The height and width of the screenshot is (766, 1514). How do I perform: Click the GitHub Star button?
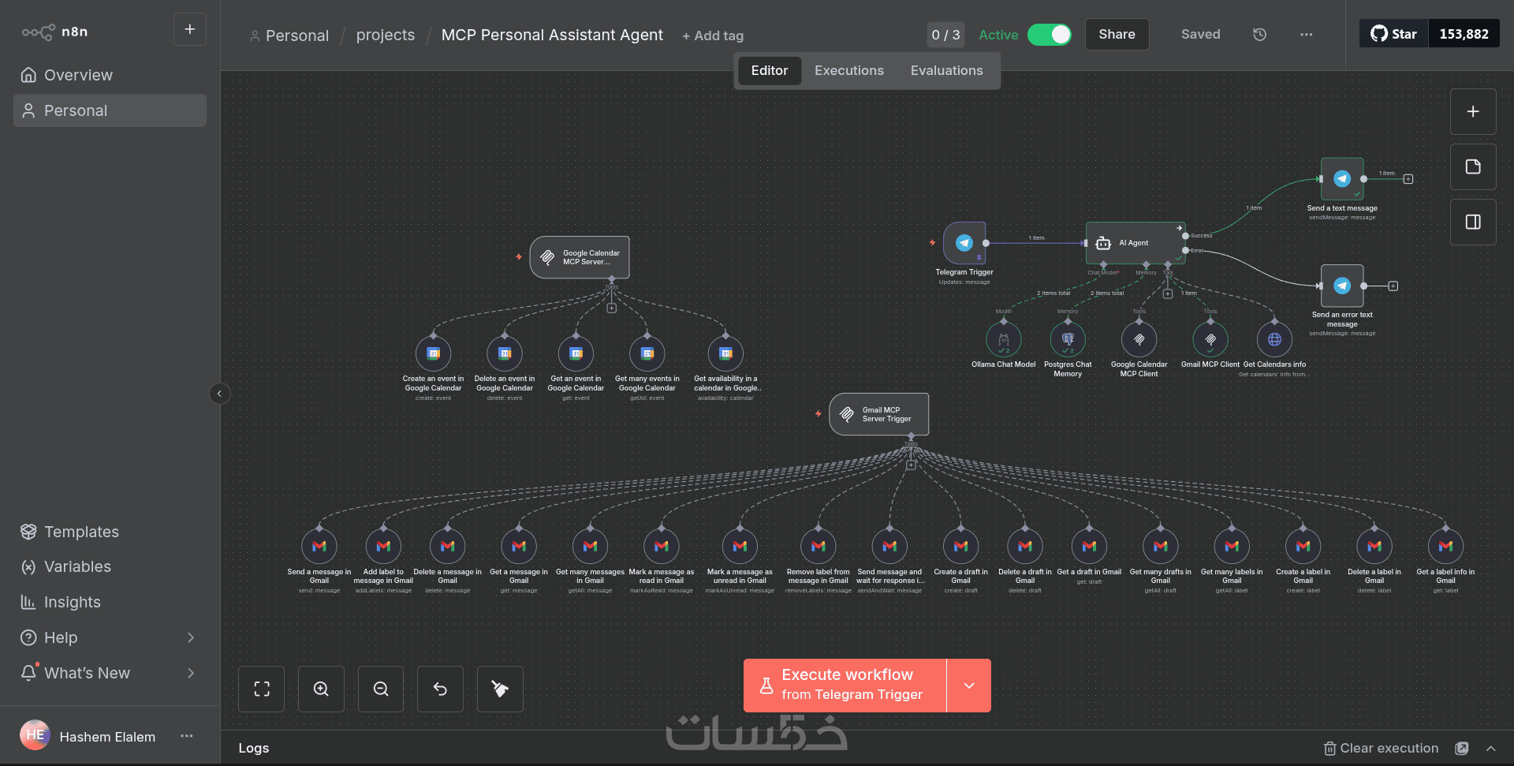tap(1393, 34)
